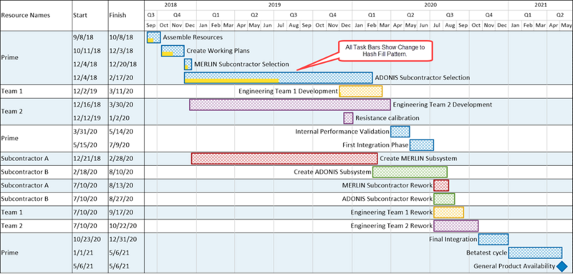Viewport: 573px width, 274px height.
Task: Click the Internal Performance Validation bar
Action: point(400,132)
